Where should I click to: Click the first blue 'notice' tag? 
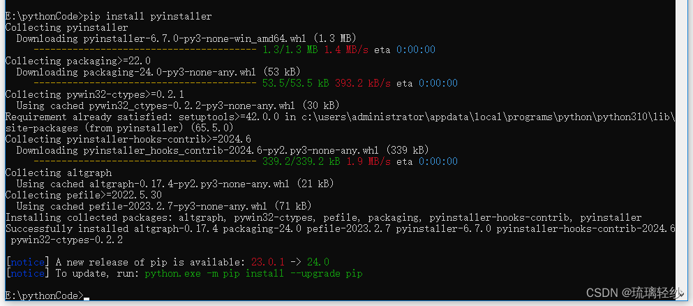pos(27,262)
